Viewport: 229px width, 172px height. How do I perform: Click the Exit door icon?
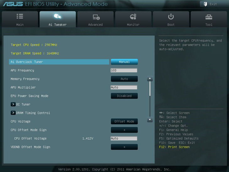tap(205, 4)
